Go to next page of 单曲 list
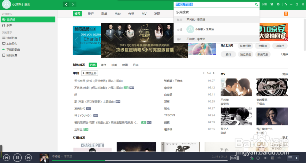The image size is (306, 163). click(x=214, y=73)
